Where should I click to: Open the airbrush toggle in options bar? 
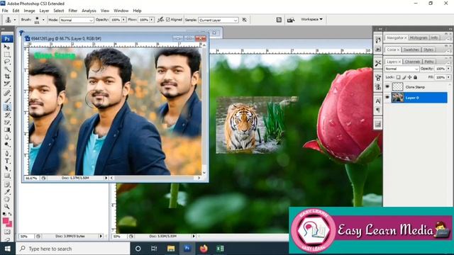(160, 20)
